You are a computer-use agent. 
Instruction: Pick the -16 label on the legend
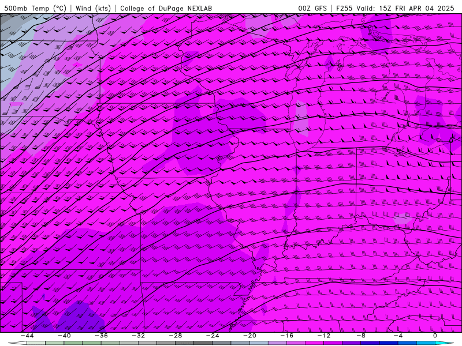tap(287, 336)
